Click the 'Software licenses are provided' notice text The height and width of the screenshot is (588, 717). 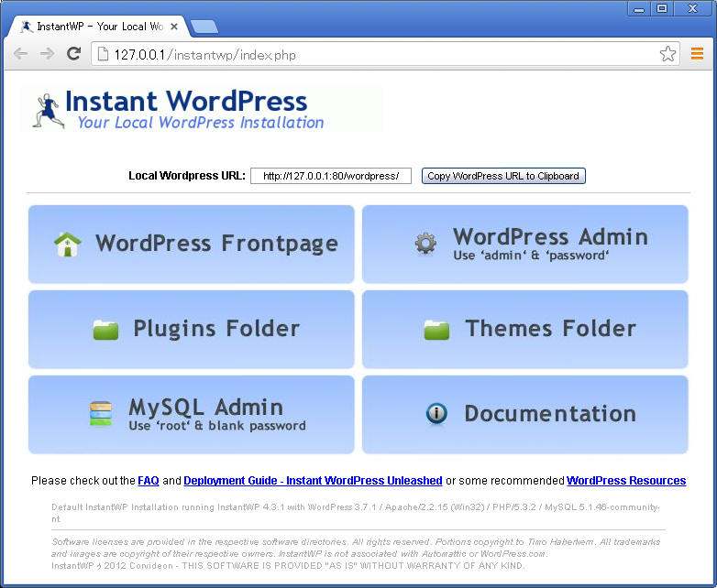[356, 548]
